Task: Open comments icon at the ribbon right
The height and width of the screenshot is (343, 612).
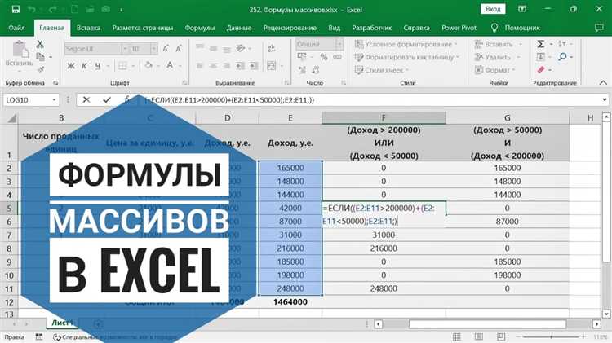Action: tap(599, 28)
